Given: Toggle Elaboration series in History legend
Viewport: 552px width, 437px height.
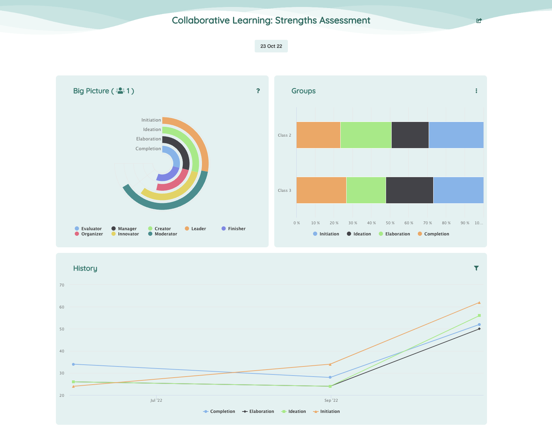Looking at the screenshot, I should point(258,411).
